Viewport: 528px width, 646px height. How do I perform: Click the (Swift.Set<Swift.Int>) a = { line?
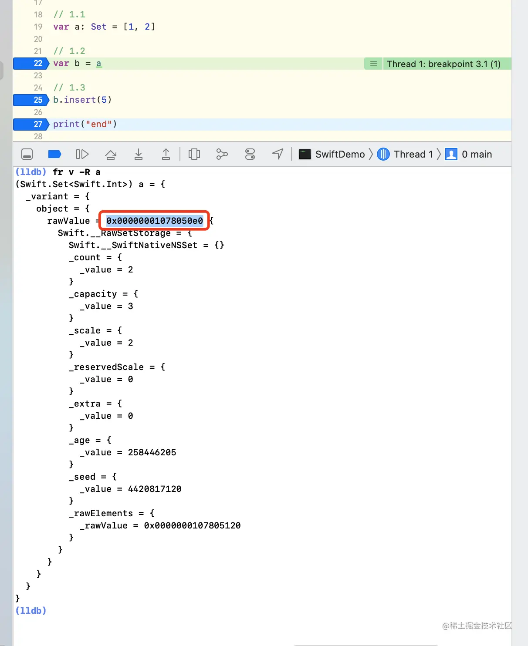[x=90, y=184]
